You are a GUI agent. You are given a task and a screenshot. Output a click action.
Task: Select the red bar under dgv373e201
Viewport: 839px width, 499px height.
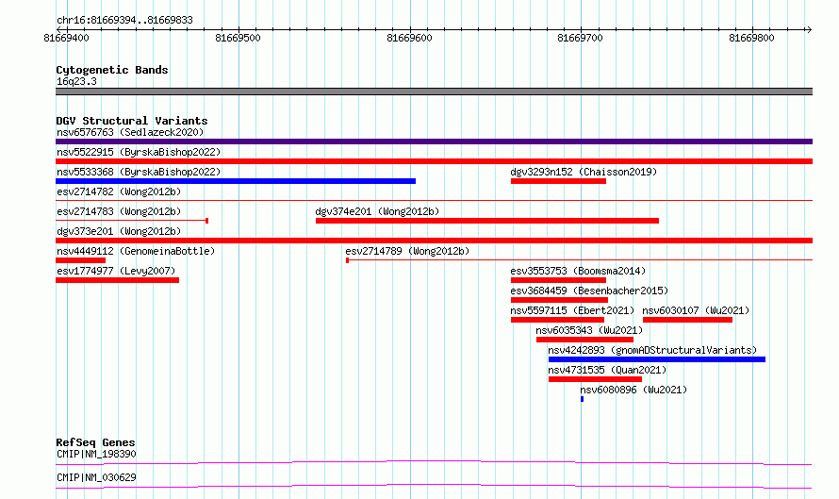pos(434,241)
